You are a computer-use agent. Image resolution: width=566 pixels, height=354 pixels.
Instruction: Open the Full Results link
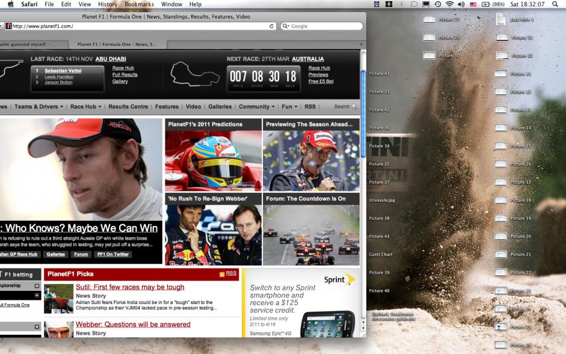pos(125,75)
